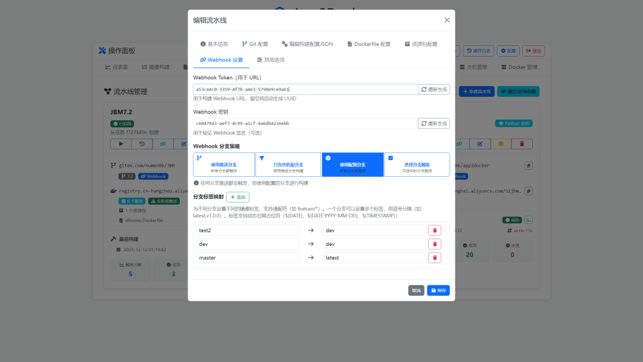Screen dimensions: 643x362
Task: Open build history for JBM7.2 pipeline
Action: click(x=141, y=143)
